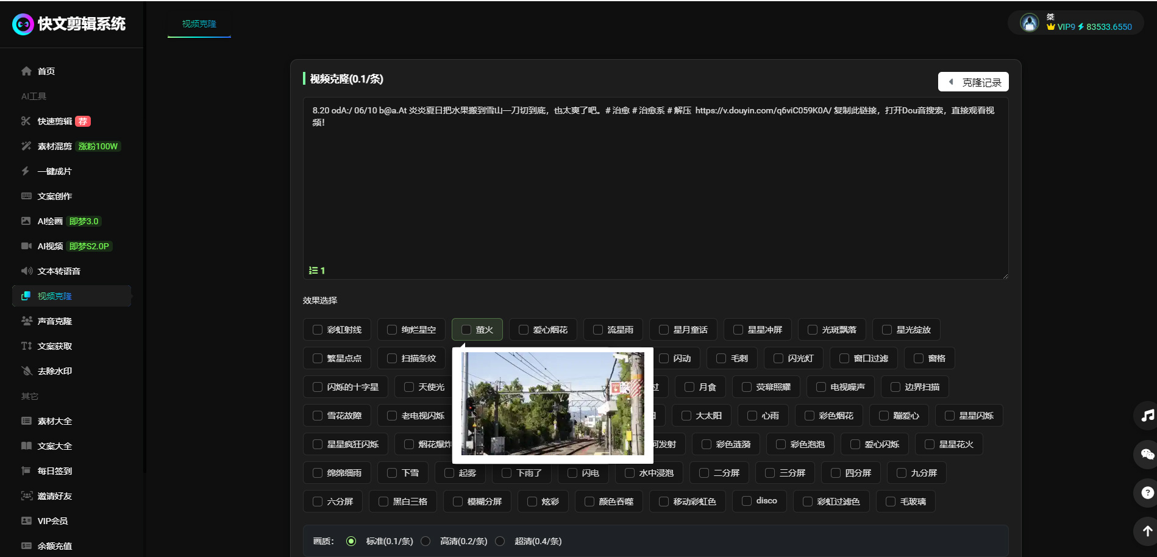Go to 余额充值 menu item
The image size is (1157, 557).
click(54, 546)
